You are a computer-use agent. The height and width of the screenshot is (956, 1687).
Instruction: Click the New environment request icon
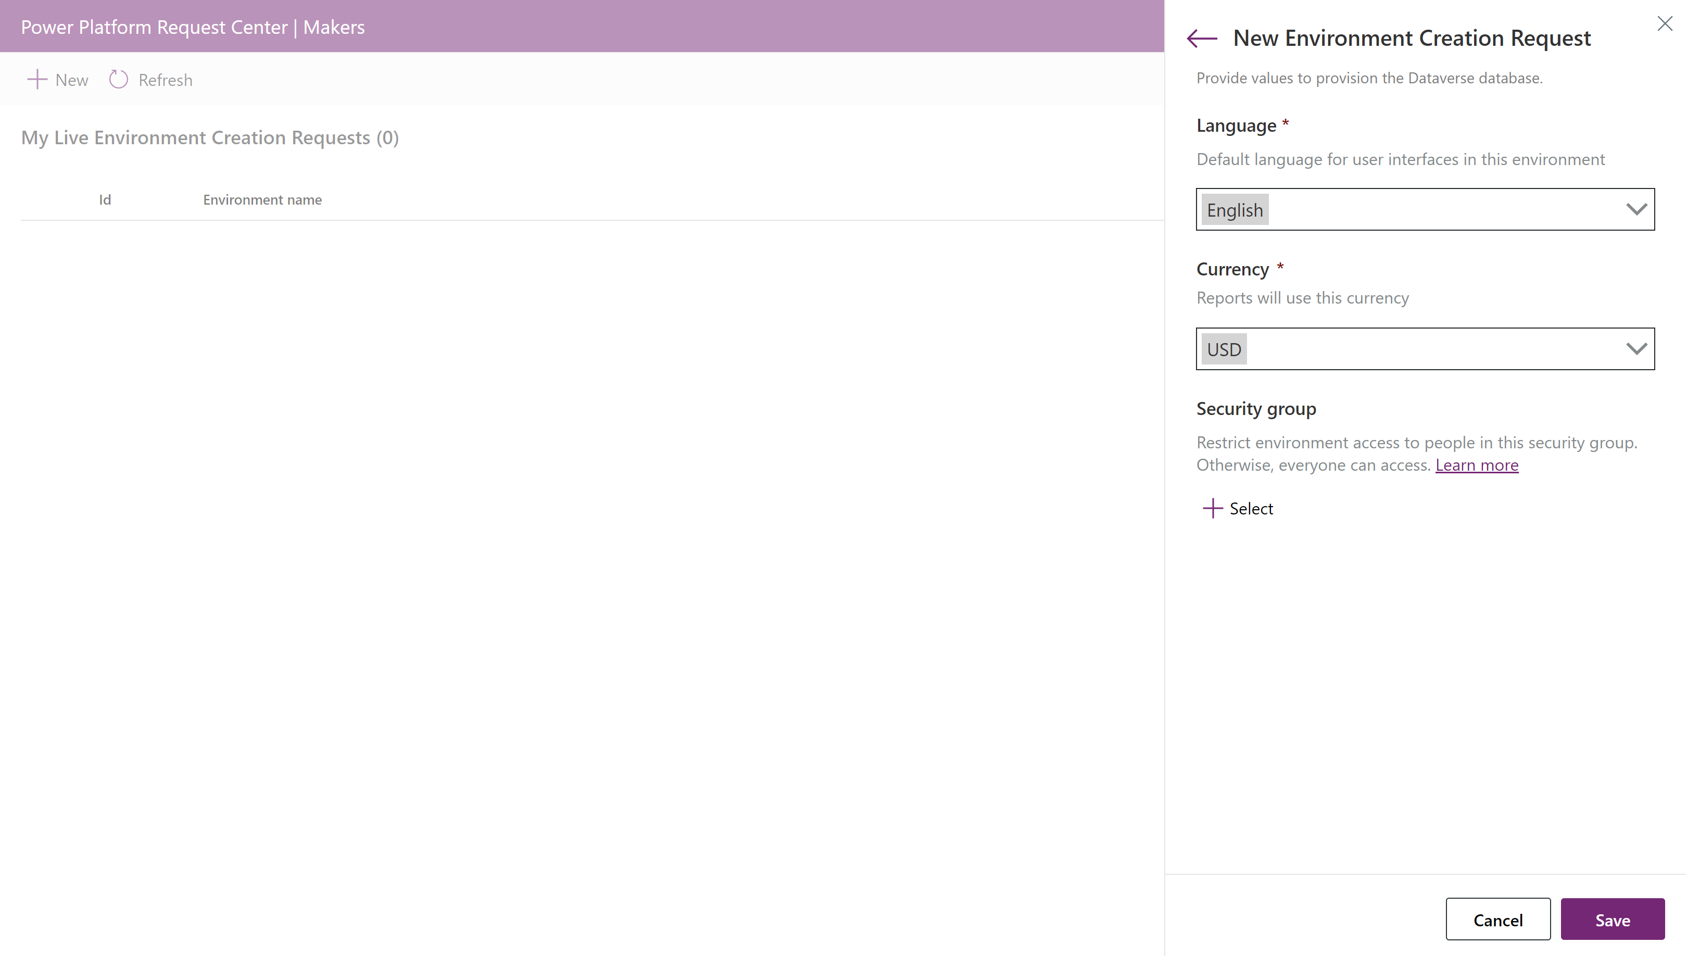(37, 79)
